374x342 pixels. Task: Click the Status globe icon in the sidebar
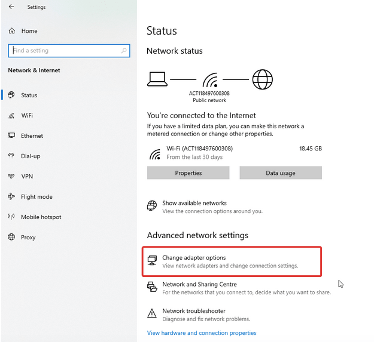(x=11, y=95)
